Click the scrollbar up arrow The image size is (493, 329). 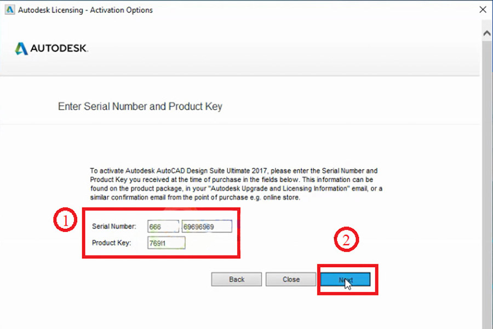487,33
